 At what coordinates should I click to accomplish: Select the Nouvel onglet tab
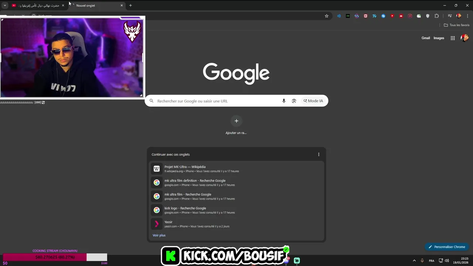point(98,6)
